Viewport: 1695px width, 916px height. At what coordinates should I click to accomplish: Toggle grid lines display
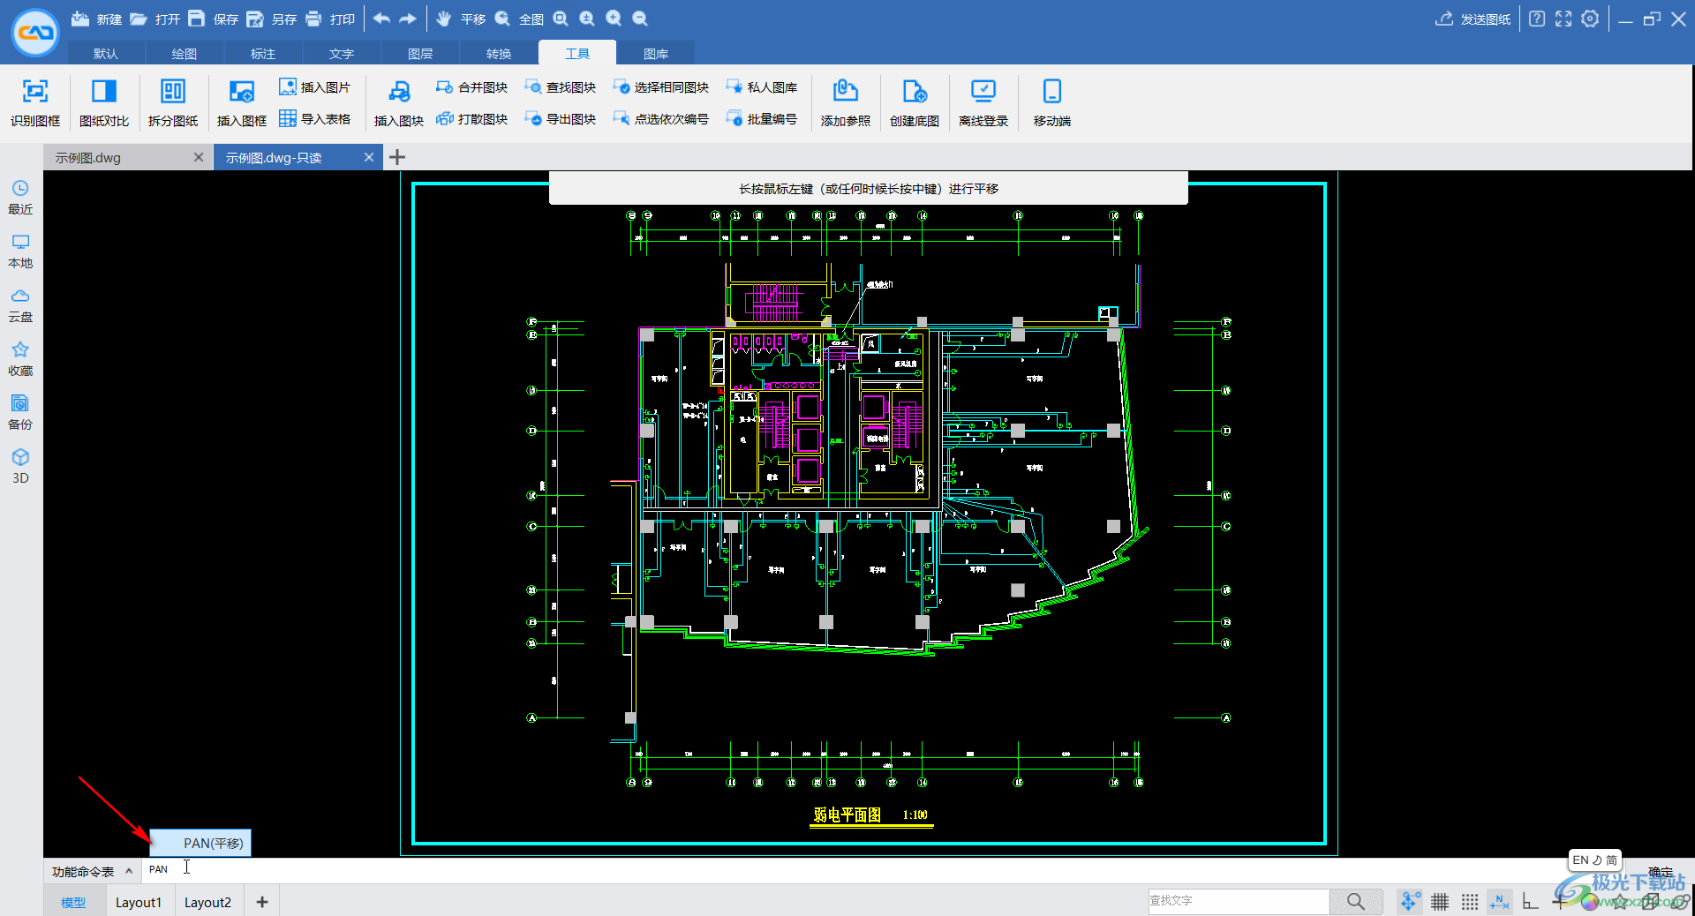pyautogui.click(x=1440, y=901)
